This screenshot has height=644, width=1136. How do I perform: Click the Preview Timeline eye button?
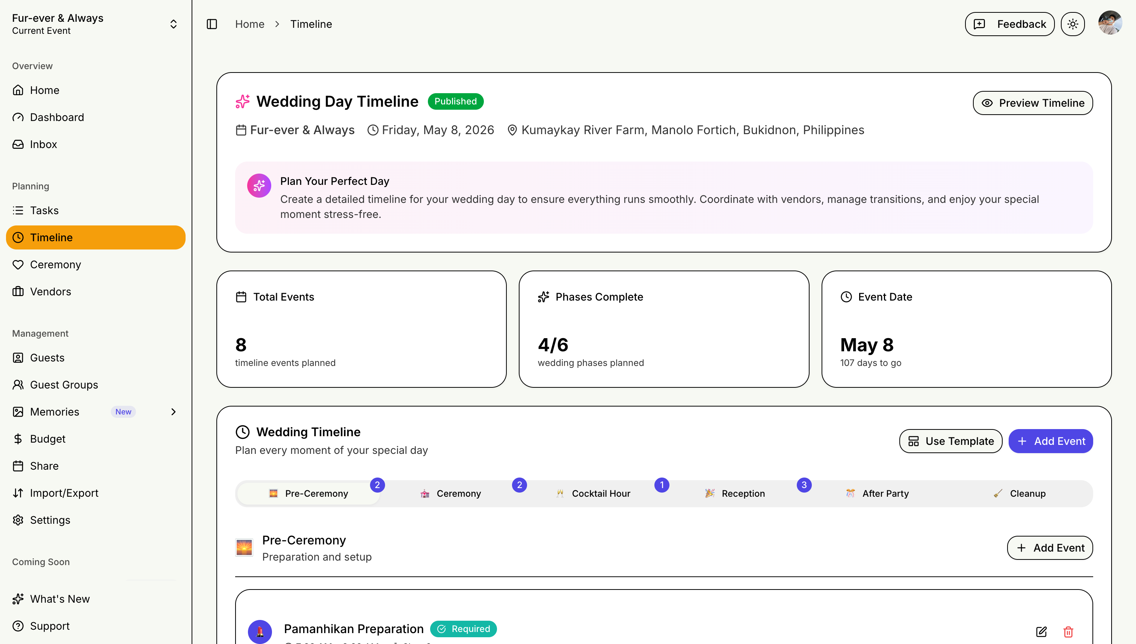(x=1033, y=103)
